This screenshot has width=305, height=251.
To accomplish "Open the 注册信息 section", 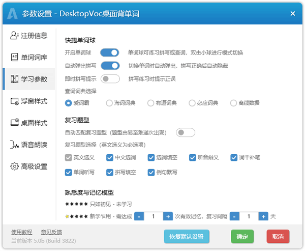I will [29, 36].
